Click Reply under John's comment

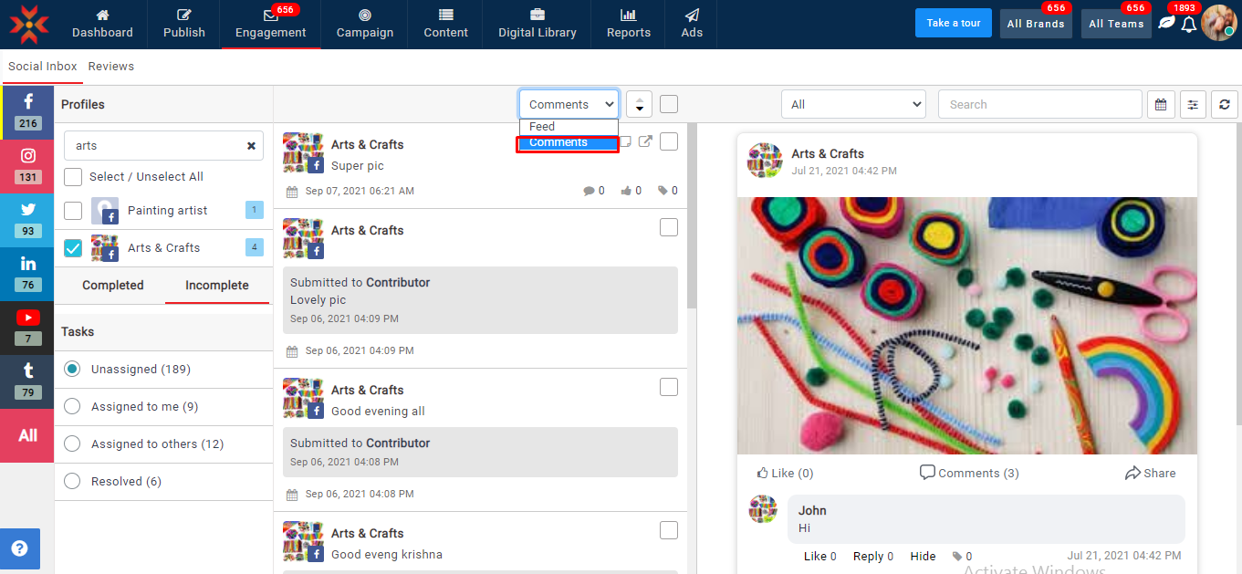[x=868, y=557]
